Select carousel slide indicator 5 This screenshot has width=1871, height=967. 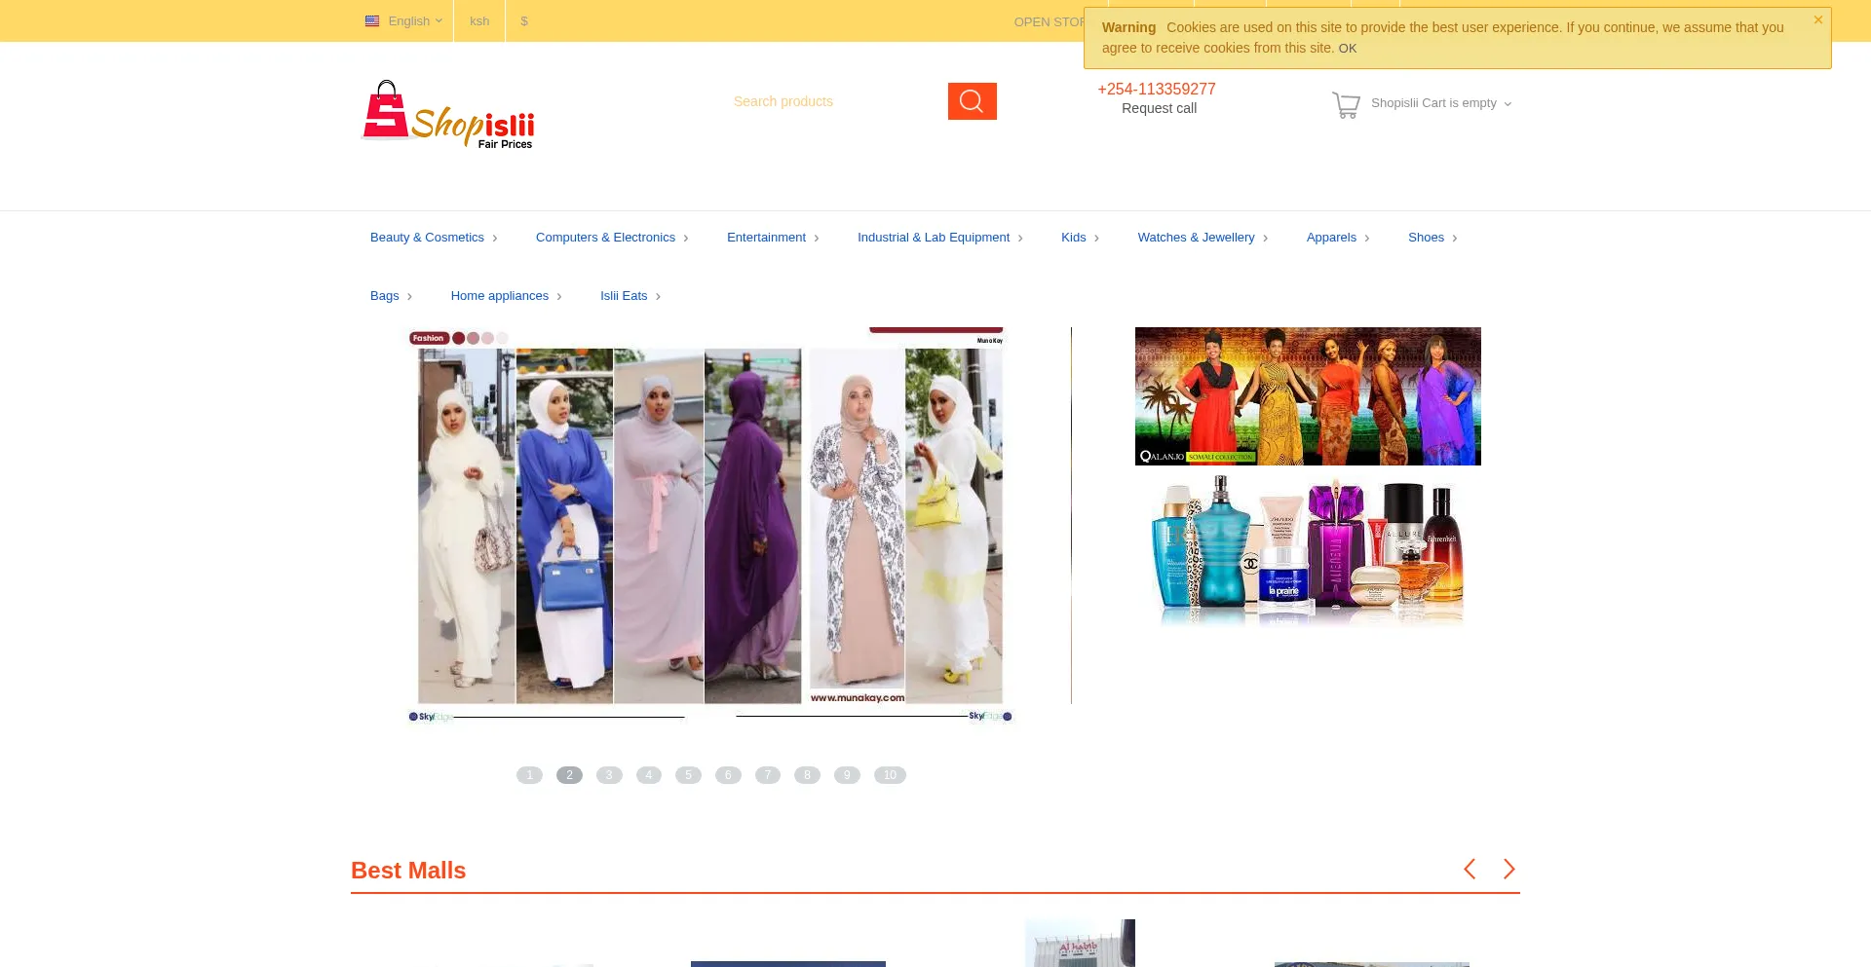pyautogui.click(x=688, y=774)
